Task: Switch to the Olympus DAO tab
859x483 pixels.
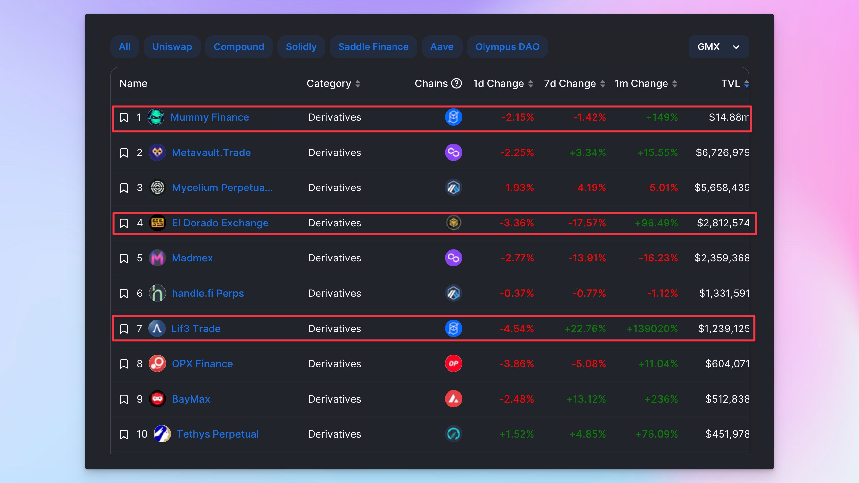Action: coord(507,47)
